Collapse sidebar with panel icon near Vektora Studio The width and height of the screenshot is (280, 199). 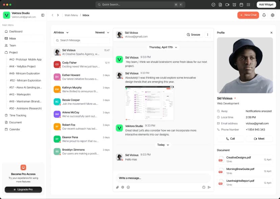[x=43, y=15]
